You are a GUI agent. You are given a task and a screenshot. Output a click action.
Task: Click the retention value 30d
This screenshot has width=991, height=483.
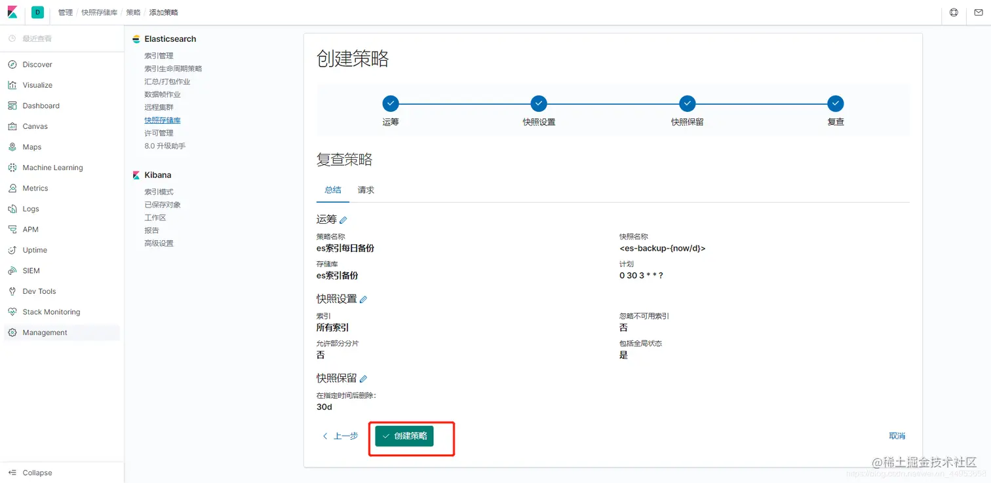pyautogui.click(x=324, y=407)
